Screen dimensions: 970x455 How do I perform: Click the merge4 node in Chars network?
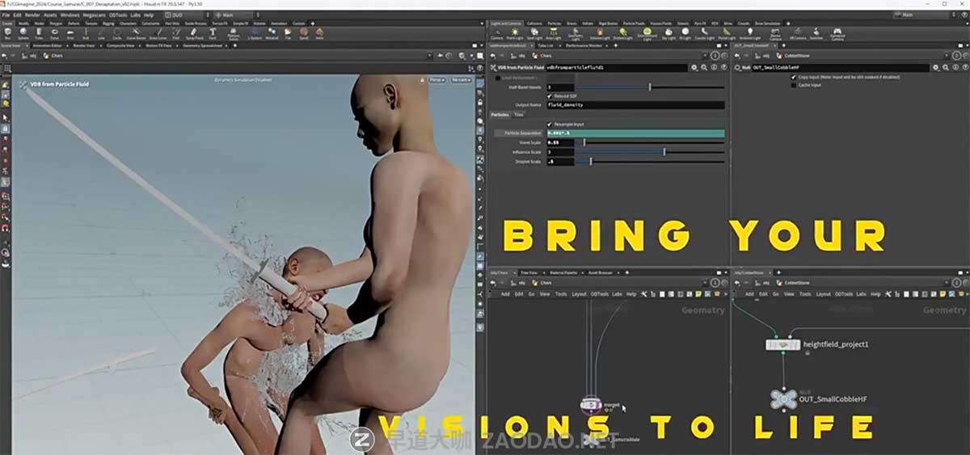tap(591, 403)
